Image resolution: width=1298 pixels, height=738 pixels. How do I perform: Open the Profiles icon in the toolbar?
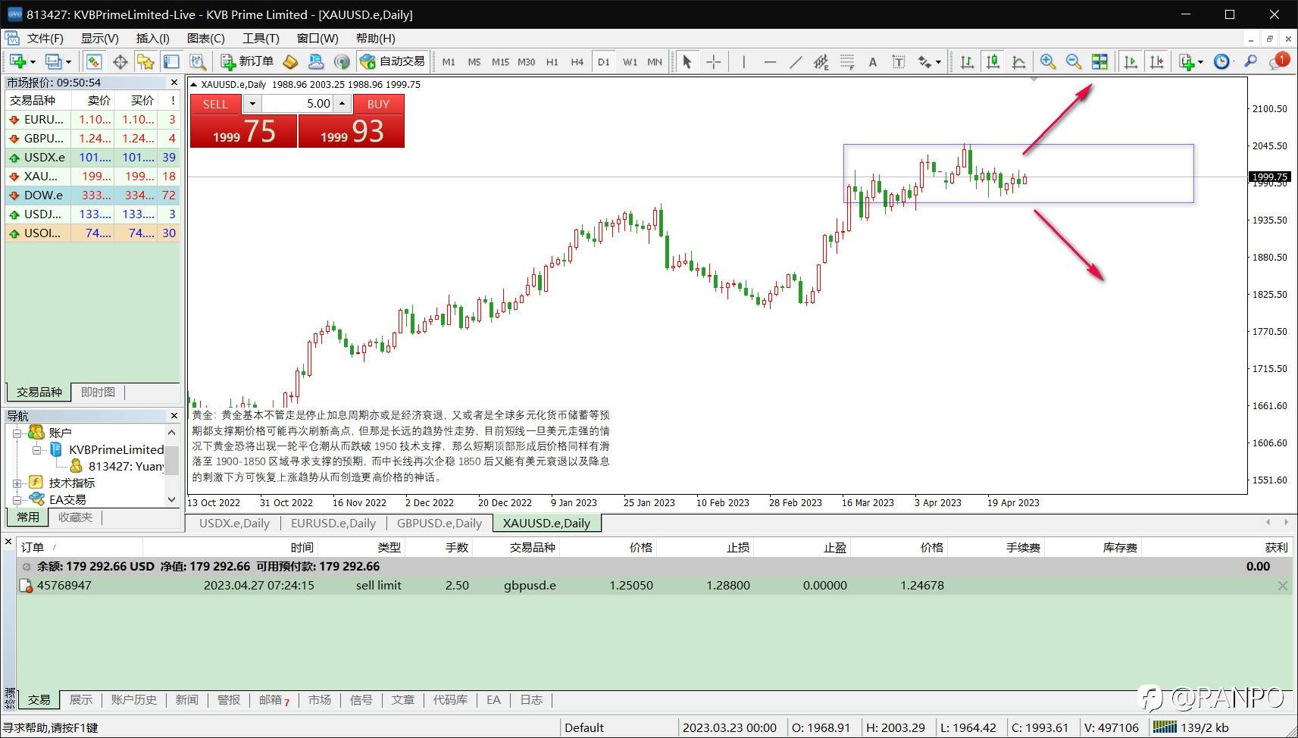pyautogui.click(x=53, y=62)
